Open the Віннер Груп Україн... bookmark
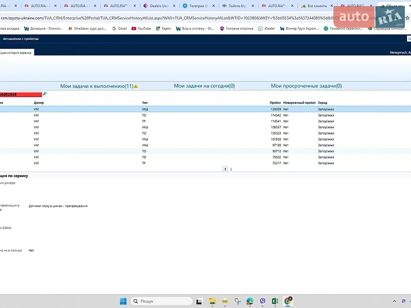The image size is (411, 308). [300, 29]
